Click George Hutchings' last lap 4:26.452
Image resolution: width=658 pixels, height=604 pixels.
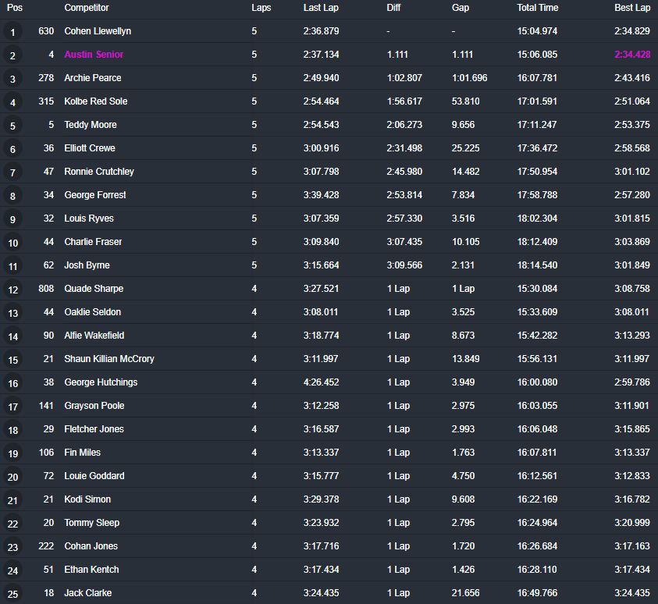pyautogui.click(x=321, y=382)
